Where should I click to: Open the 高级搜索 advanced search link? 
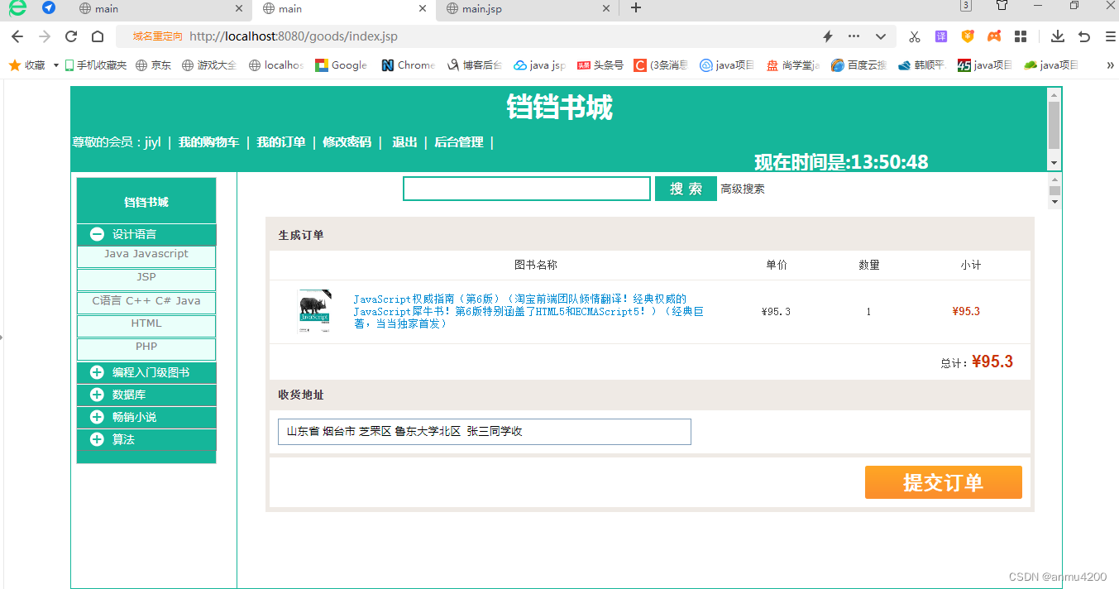click(741, 189)
